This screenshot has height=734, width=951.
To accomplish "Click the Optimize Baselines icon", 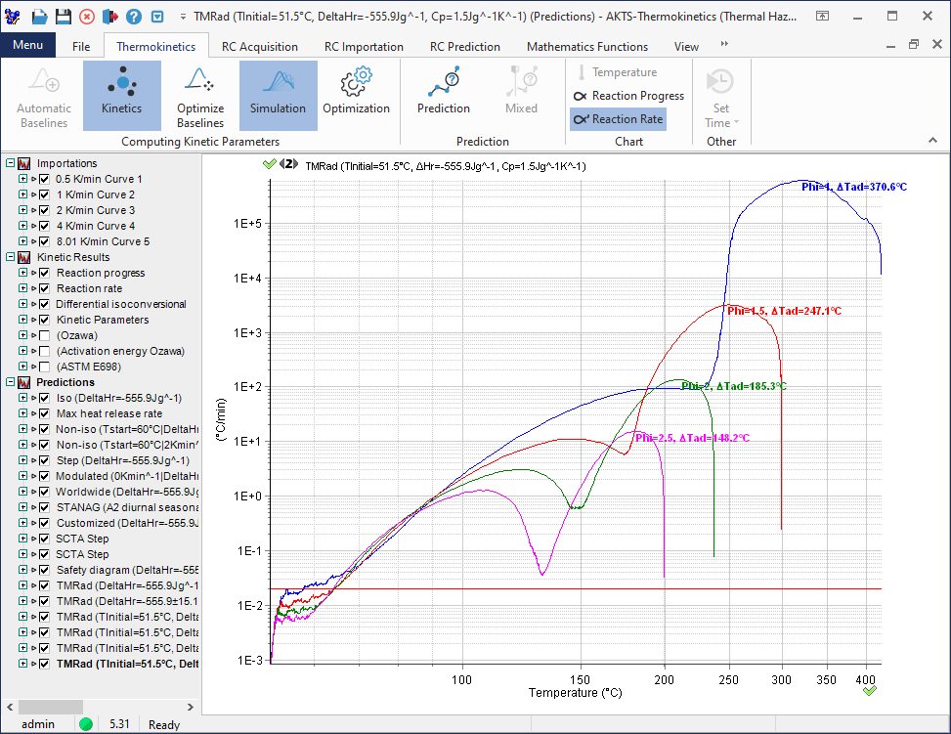I will tap(199, 95).
